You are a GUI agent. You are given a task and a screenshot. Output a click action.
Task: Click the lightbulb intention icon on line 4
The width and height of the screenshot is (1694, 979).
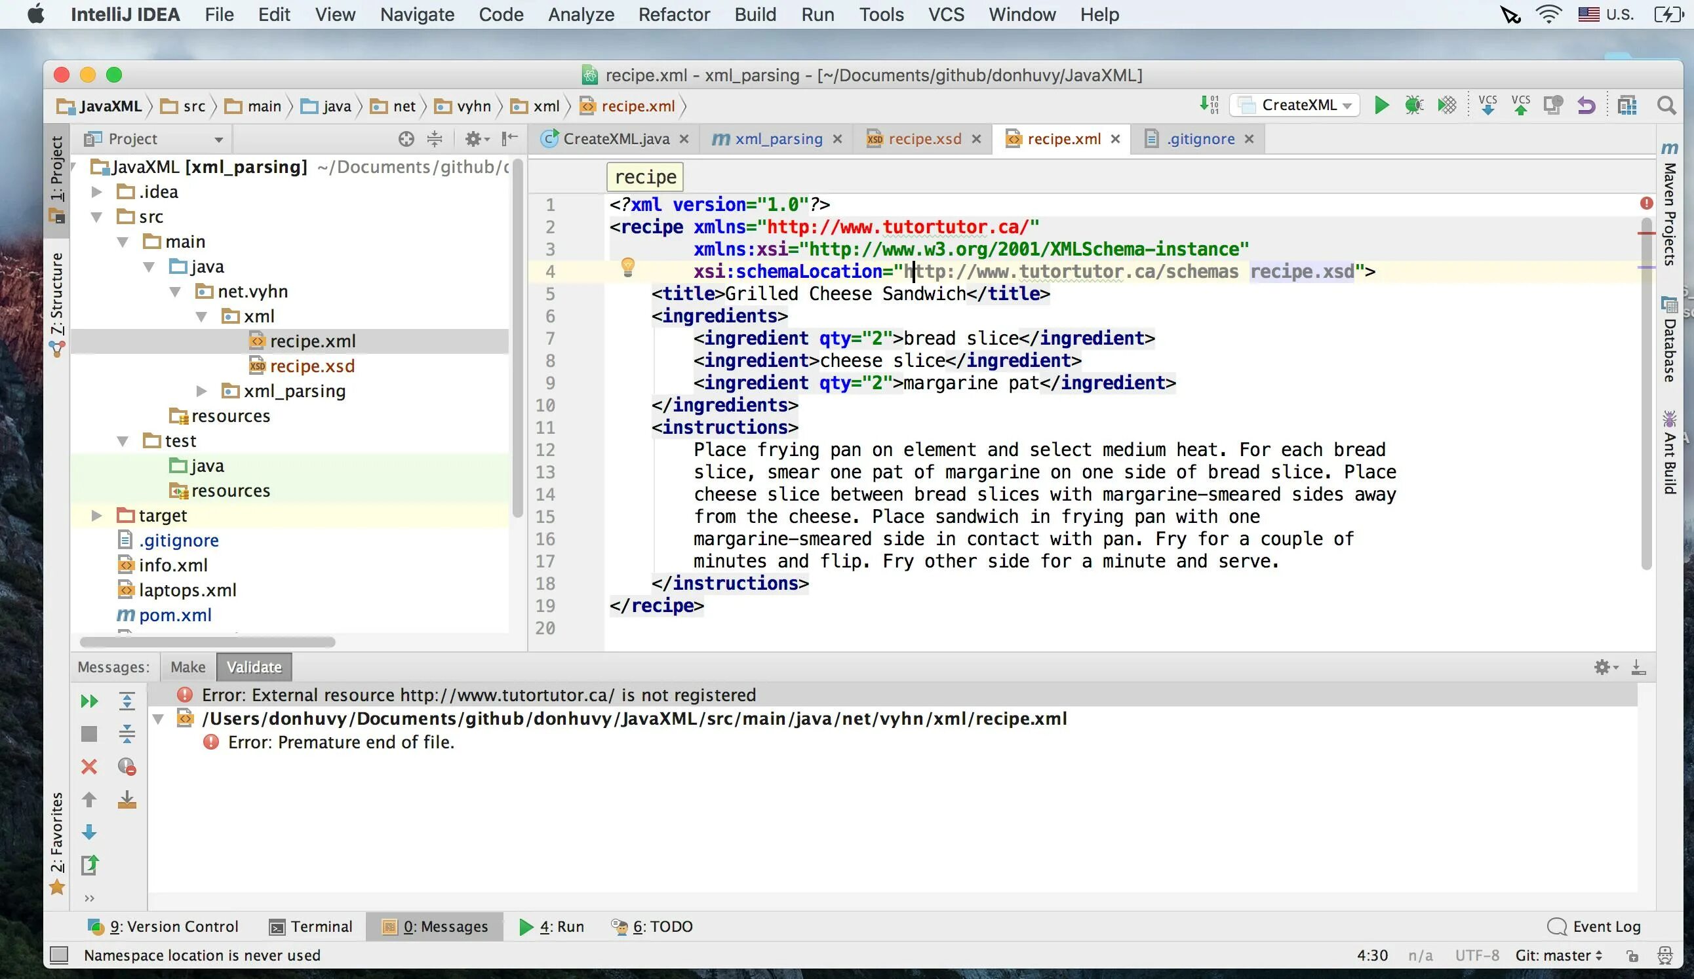tap(627, 267)
